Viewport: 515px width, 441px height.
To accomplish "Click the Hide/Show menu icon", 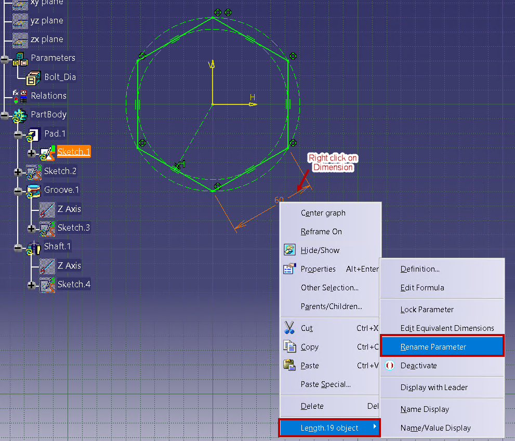I will 289,250.
